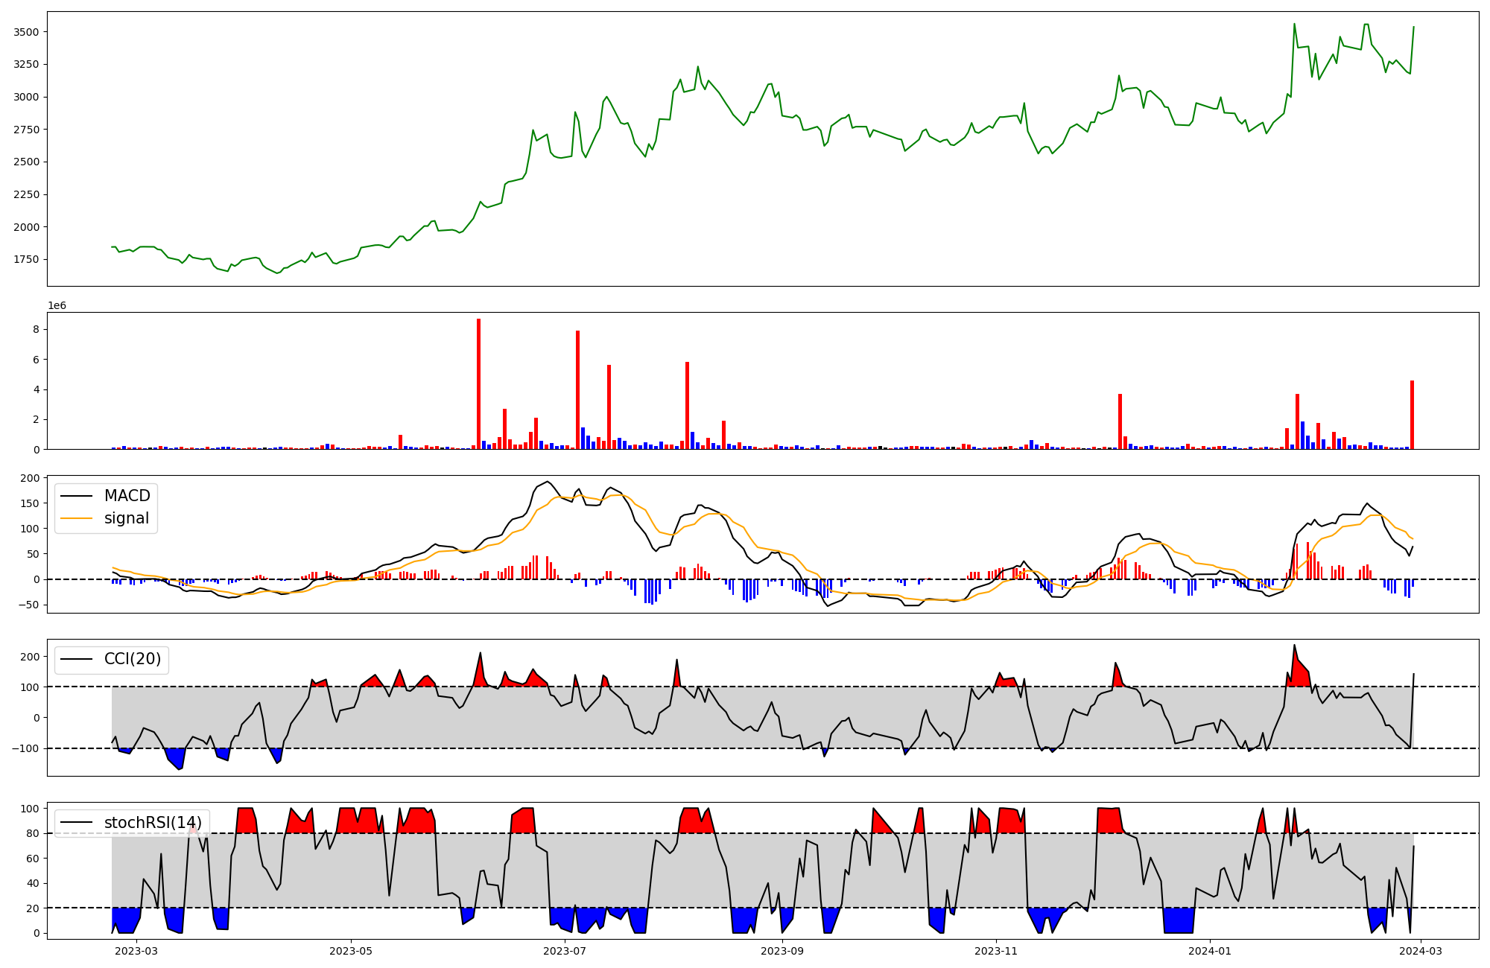Click the orange signal line legend swatch

coord(76,518)
